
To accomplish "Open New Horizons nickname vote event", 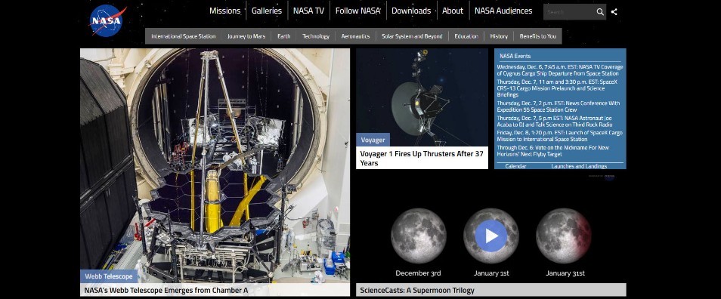I will click(x=552, y=151).
